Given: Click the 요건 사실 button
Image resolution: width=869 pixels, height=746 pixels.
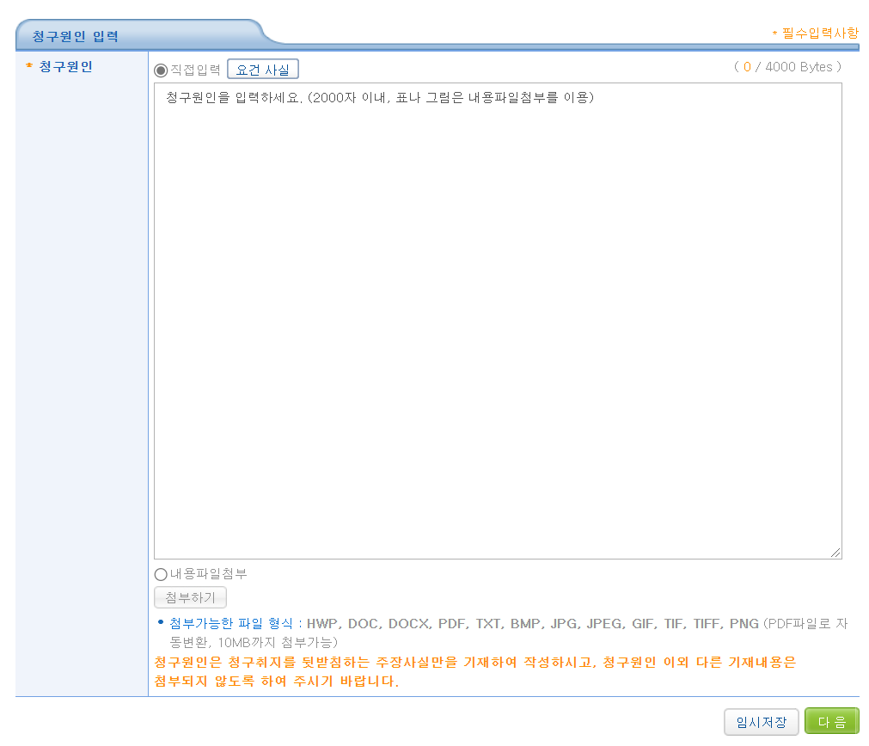Looking at the screenshot, I should pos(263,70).
